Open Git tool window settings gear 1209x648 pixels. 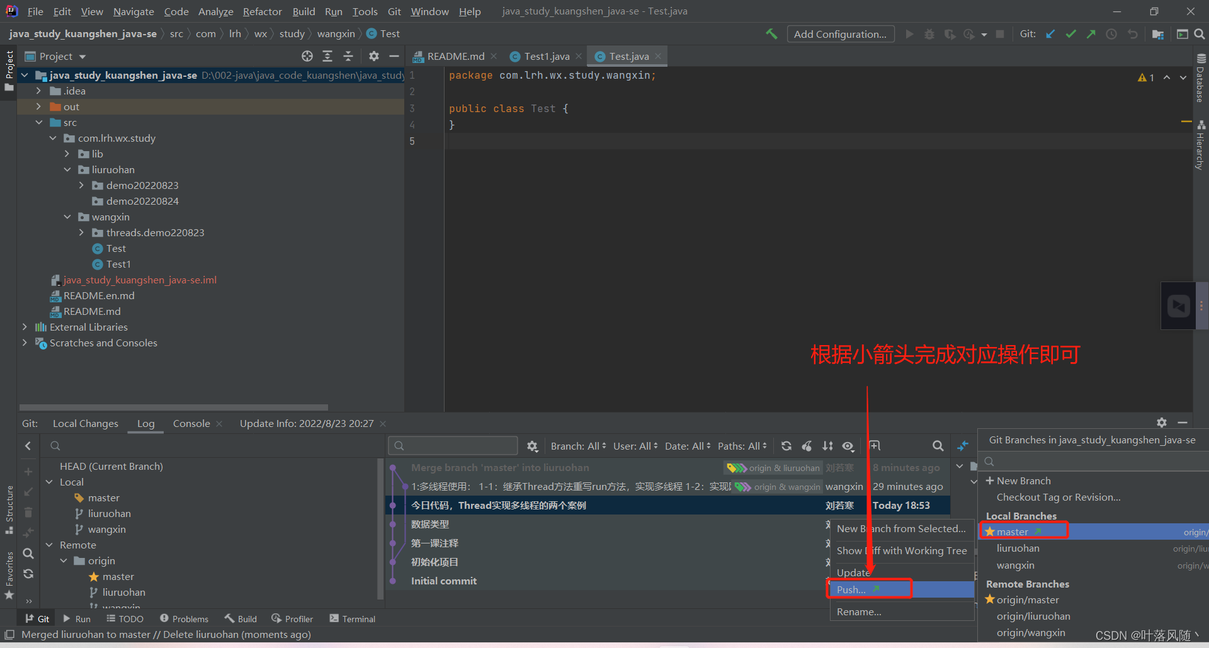(1162, 423)
